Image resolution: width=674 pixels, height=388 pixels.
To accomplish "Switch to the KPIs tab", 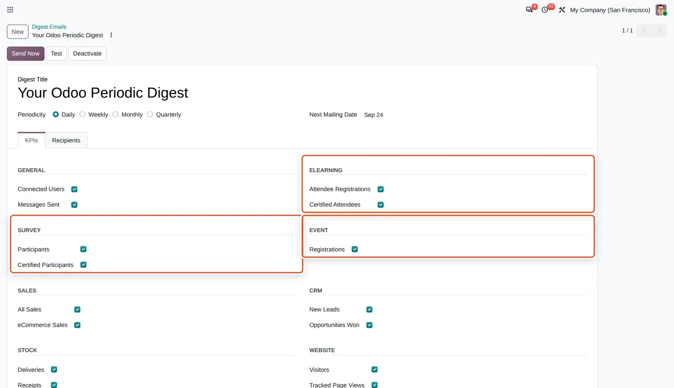I will coord(32,140).
